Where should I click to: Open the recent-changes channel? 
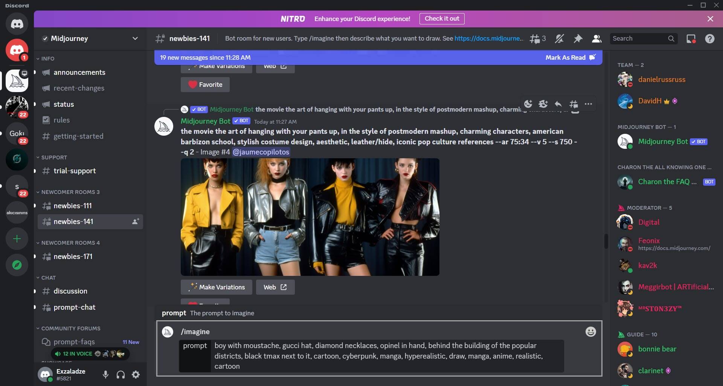coord(90,88)
